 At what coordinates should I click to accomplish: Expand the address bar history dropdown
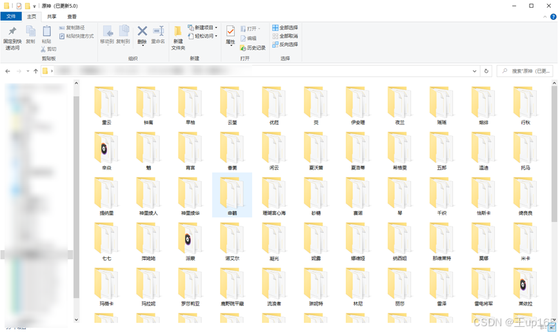(x=474, y=71)
